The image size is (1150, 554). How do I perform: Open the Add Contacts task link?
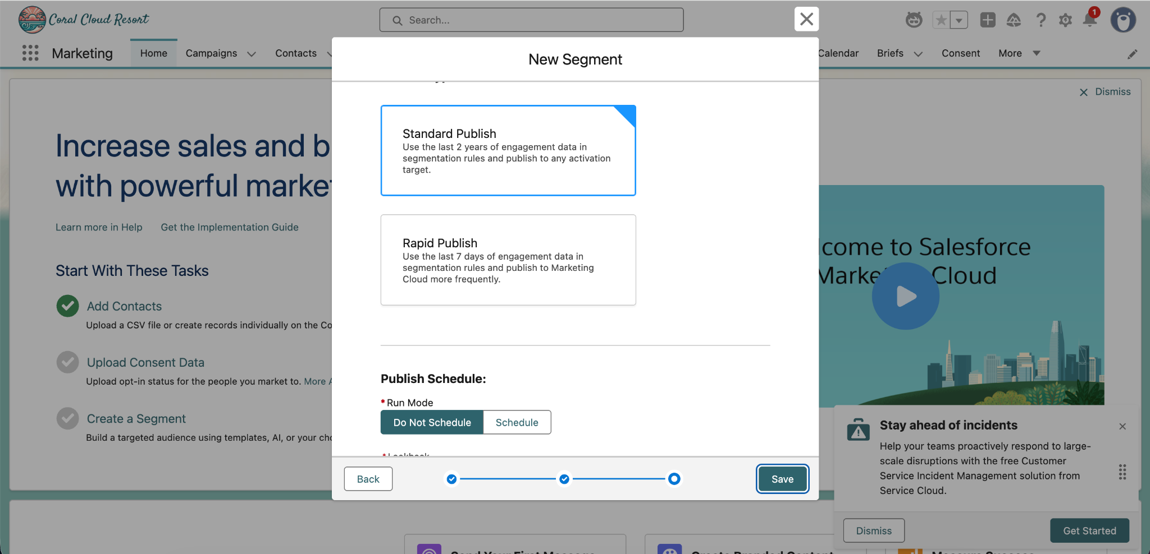[x=124, y=306]
